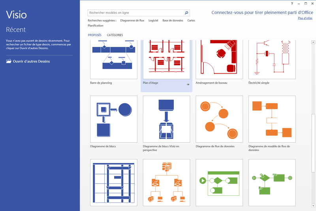Pick the Électricité simple template thumbnail
Viewport: 316px width, 211px height.
click(x=272, y=59)
